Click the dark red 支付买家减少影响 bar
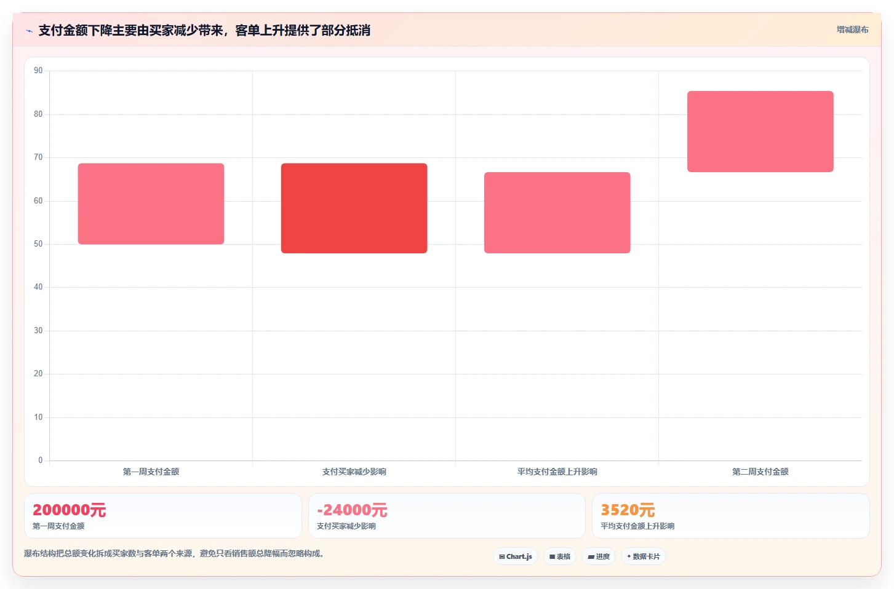This screenshot has height=589, width=894. 354,208
